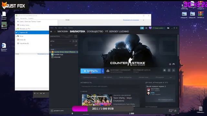Click ДОБАВИТЬ ИГРУ add game button

57,111
